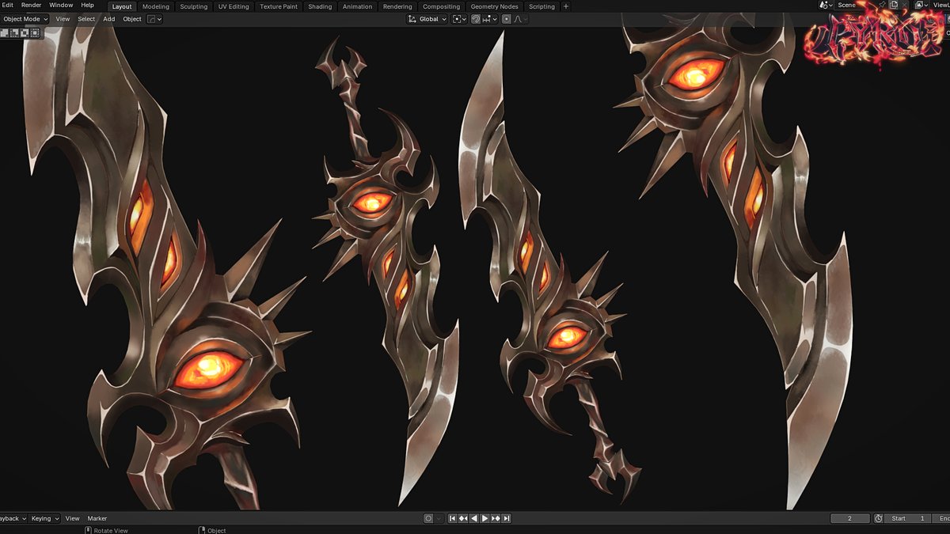The width and height of the screenshot is (950, 534).
Task: Jump to the next keyframe
Action: pyautogui.click(x=496, y=518)
